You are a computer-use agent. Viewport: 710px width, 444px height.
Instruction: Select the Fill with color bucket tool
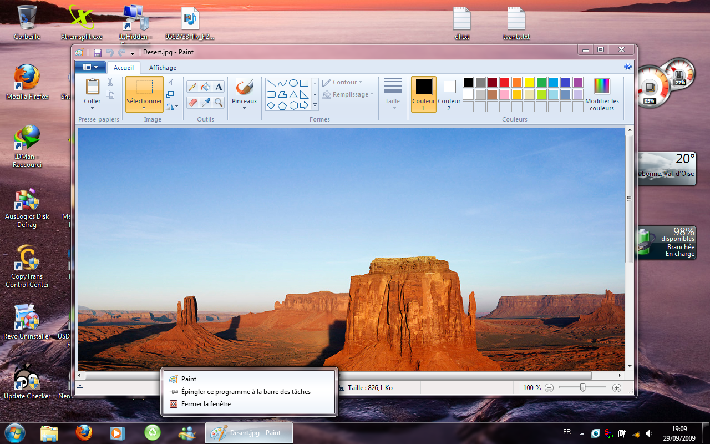(x=206, y=87)
